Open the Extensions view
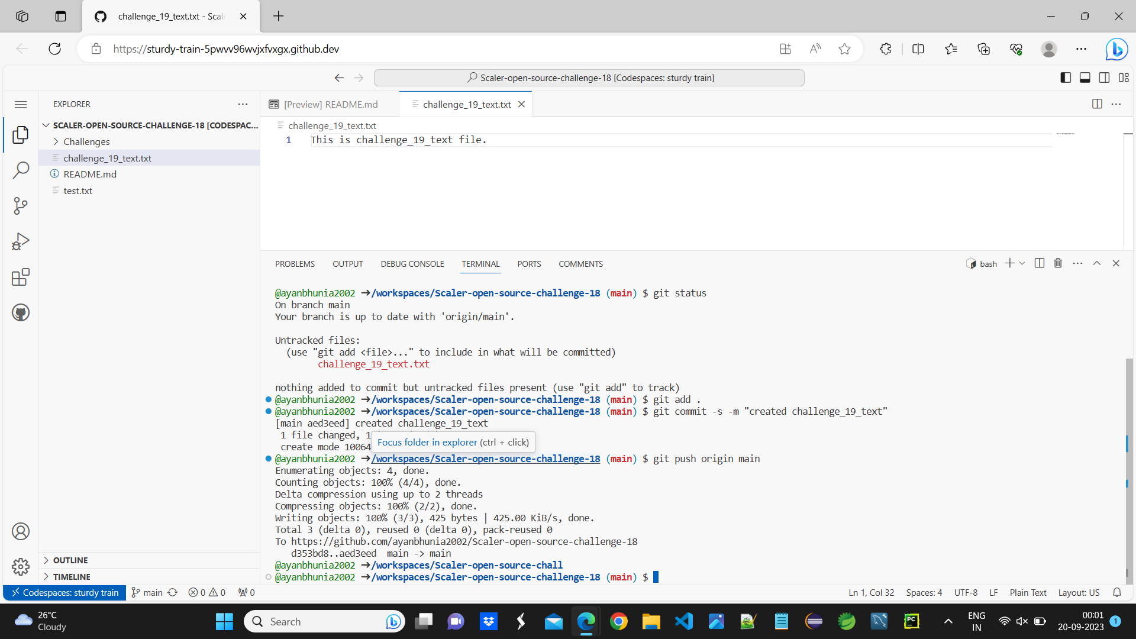Image resolution: width=1136 pixels, height=639 pixels. 21,276
